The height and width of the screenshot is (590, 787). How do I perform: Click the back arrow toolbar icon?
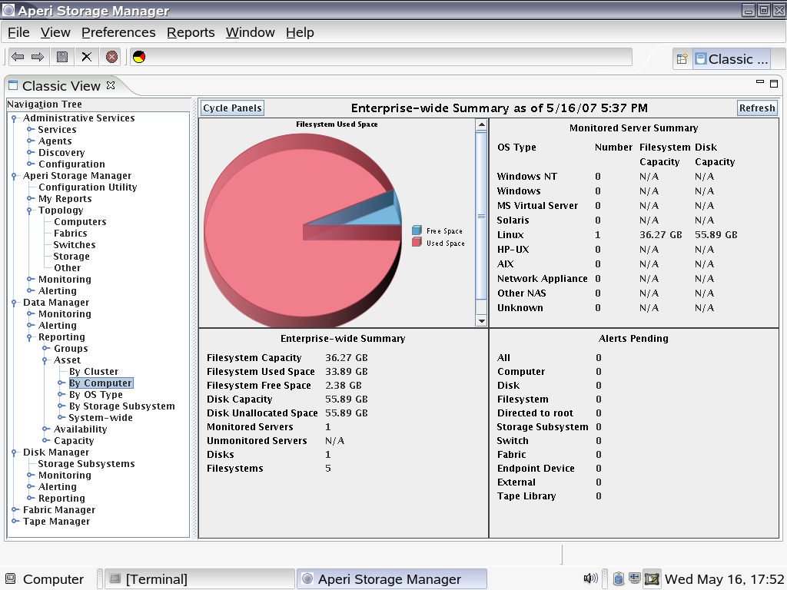[18, 57]
